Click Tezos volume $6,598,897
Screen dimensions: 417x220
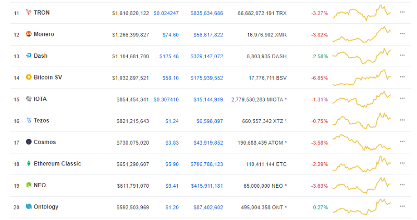click(x=210, y=121)
